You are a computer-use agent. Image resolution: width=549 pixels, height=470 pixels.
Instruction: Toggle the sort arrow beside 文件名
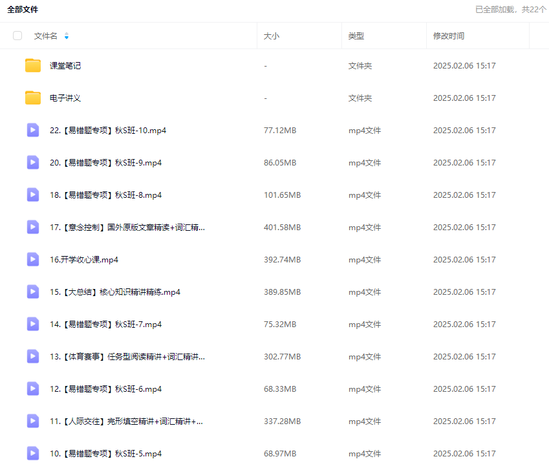click(67, 36)
